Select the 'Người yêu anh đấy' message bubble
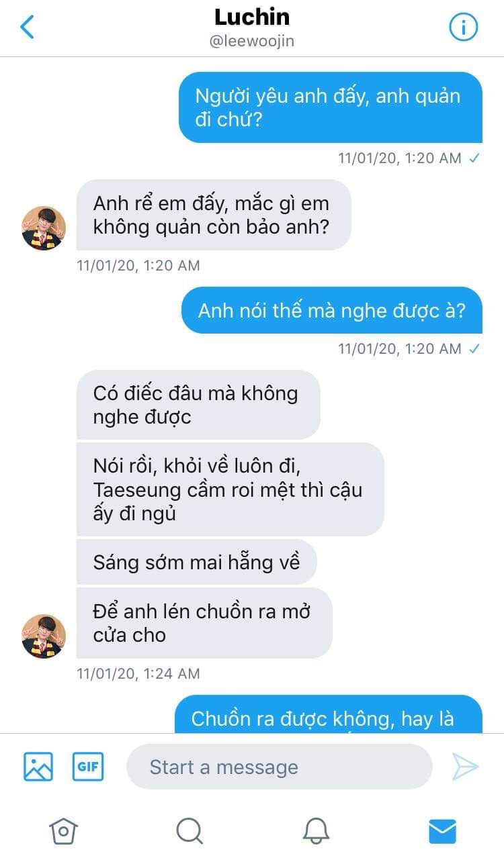This screenshot has width=504, height=866. [331, 107]
